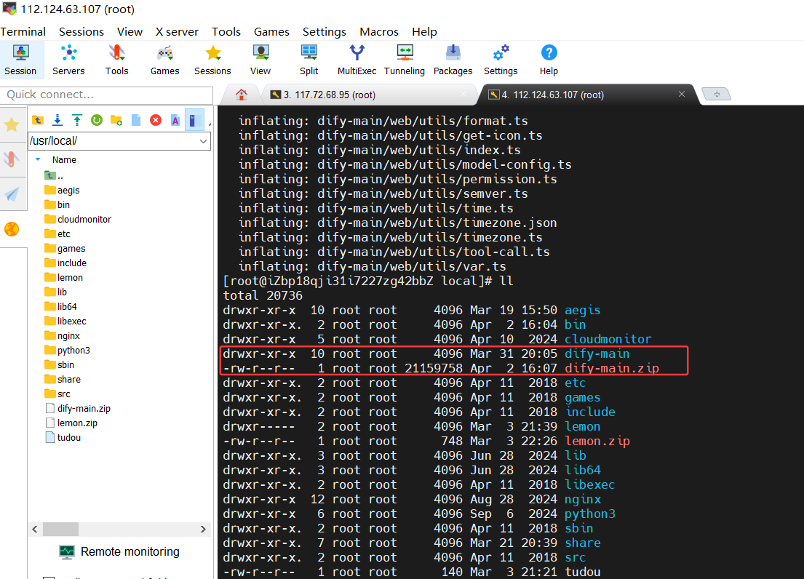Select the lemon folder in file list

coord(63,278)
